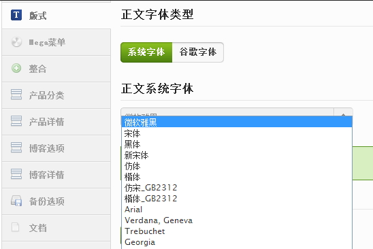The image size is (373, 249).
Task: Click the Mega菜单 sidebar icon
Action: click(16, 42)
